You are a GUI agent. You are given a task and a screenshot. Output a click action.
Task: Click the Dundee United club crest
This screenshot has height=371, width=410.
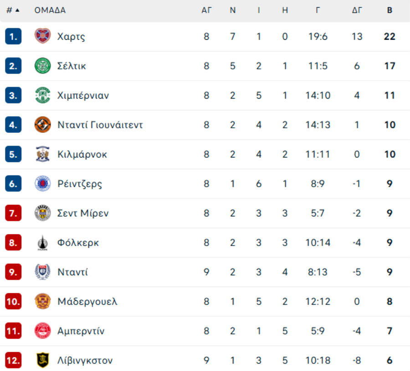point(42,125)
